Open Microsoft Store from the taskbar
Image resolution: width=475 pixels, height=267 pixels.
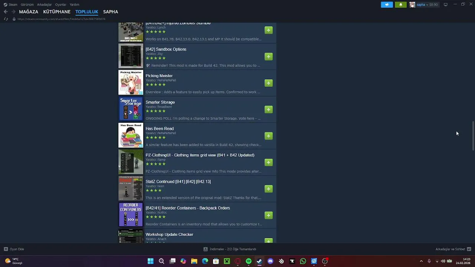click(216, 261)
